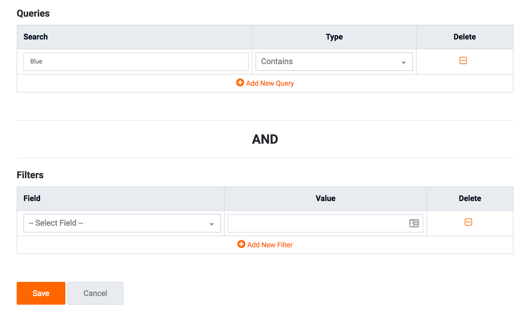This screenshot has height=317, width=524.
Task: Click the plus icon beside Add New Query
Action: pos(240,83)
